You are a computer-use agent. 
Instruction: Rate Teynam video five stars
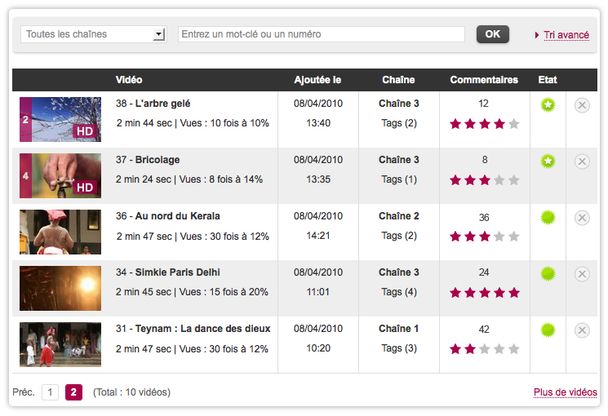(x=513, y=349)
